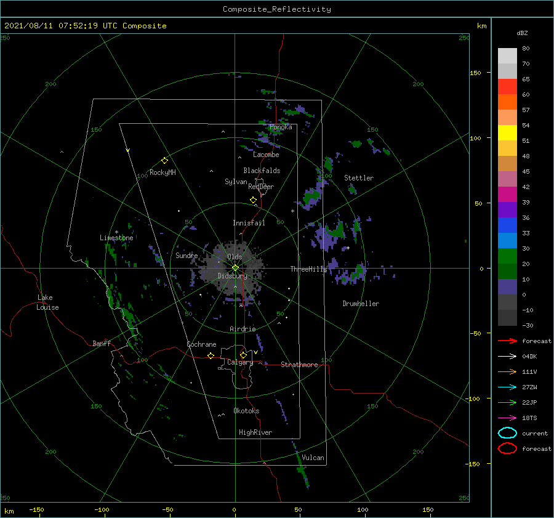This screenshot has width=554, height=518.
Task: Click the Innisfail label
Action: 249,223
